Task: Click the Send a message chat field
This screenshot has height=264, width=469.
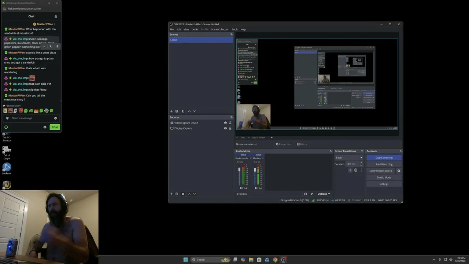Action: [x=32, y=118]
